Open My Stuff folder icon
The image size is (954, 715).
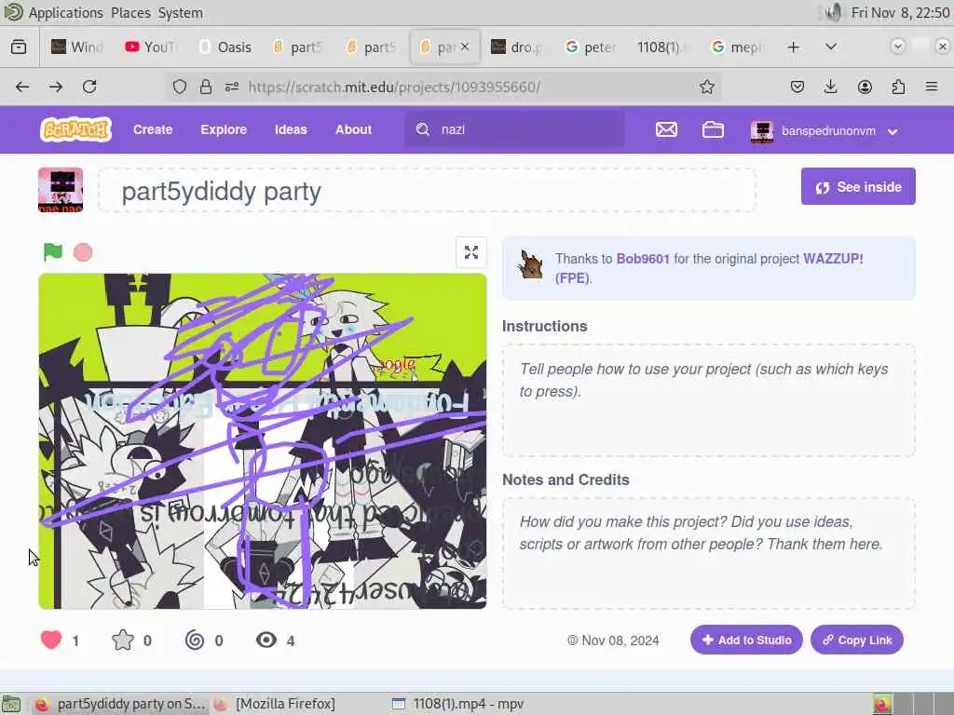(x=713, y=129)
